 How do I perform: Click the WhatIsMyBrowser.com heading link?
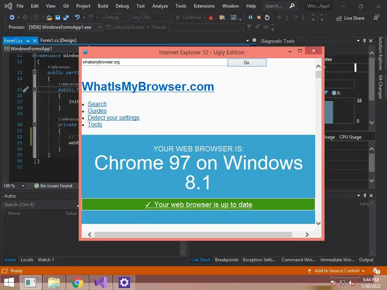148,86
